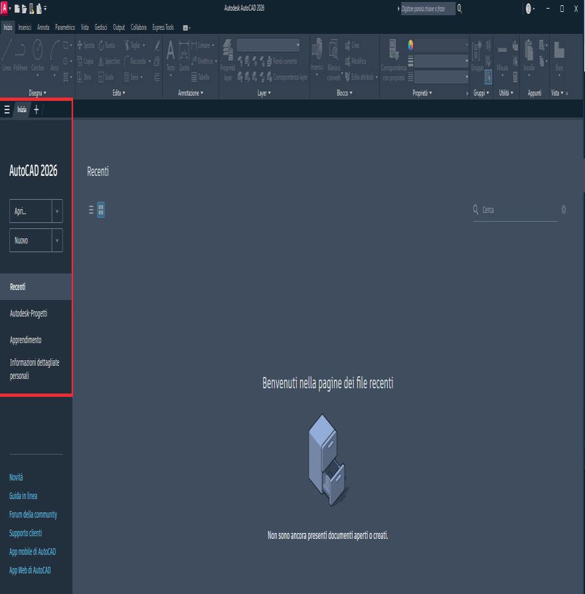Click the Stira stretch tool
Screen dimensions: 585x594
click(x=84, y=77)
